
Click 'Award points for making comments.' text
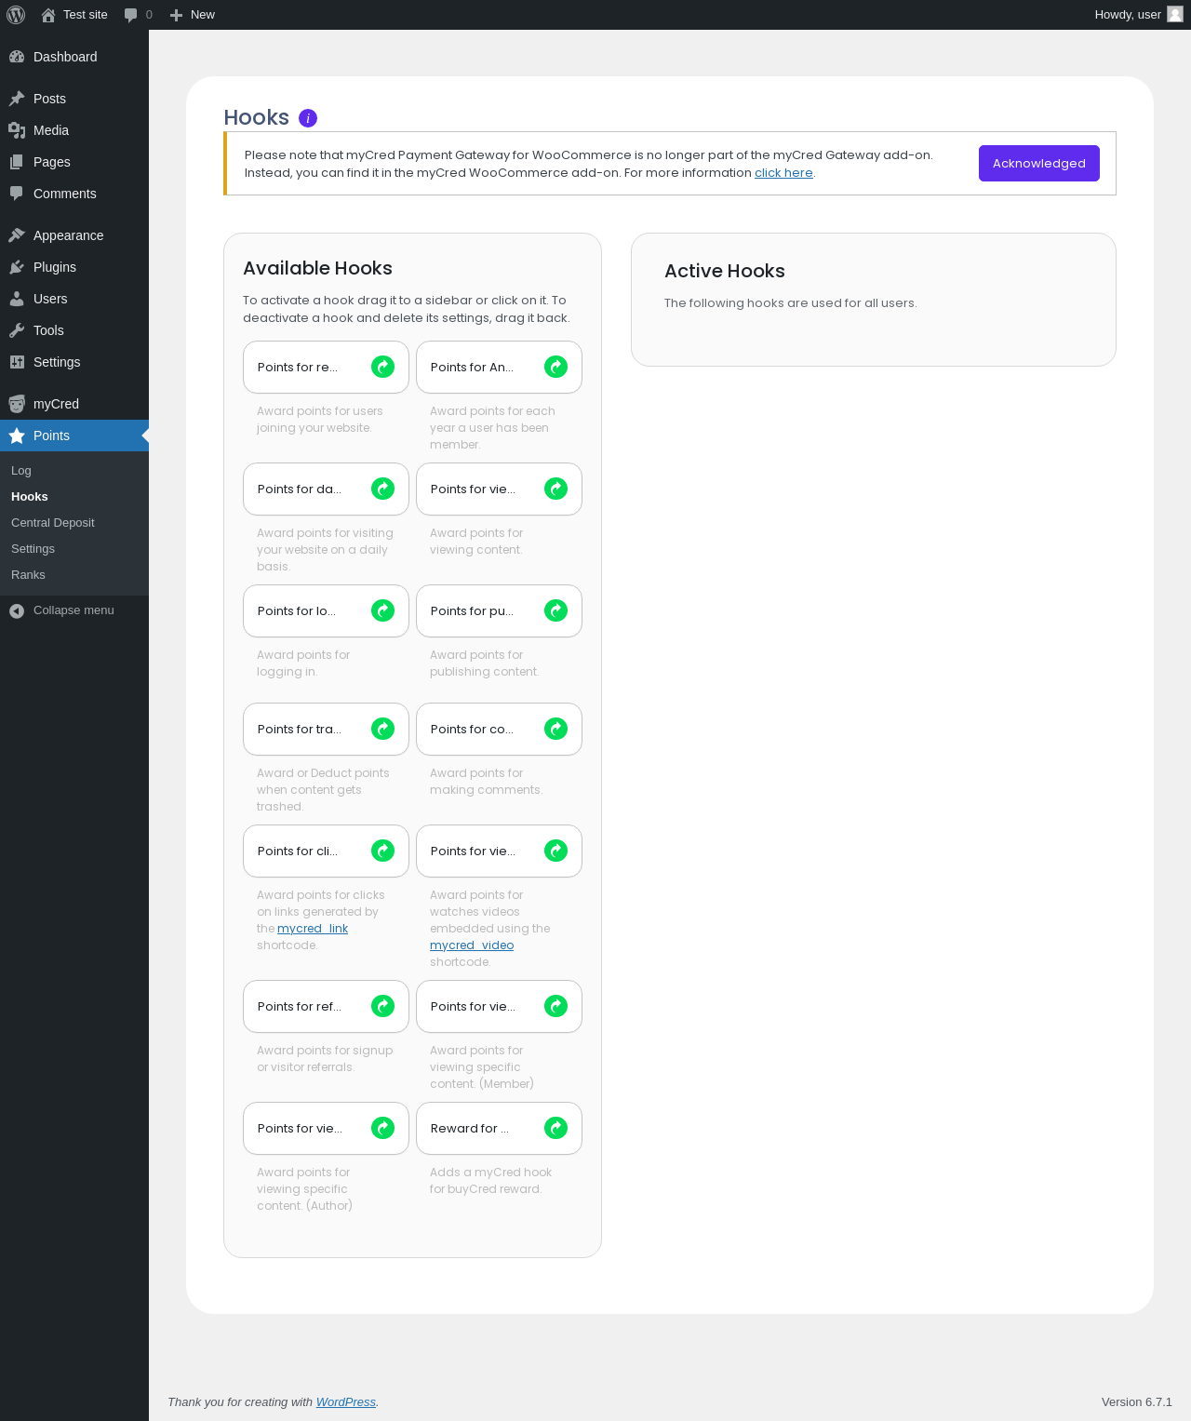pos(486,782)
